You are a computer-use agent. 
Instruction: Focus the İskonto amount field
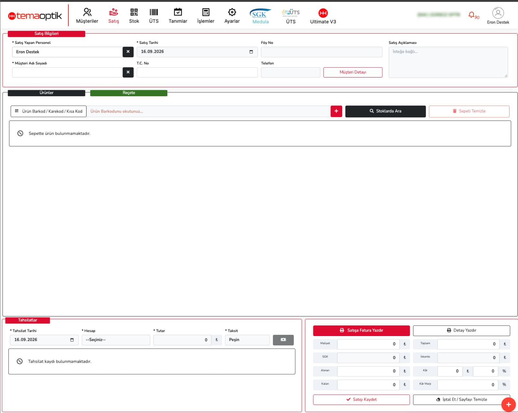tap(468, 358)
